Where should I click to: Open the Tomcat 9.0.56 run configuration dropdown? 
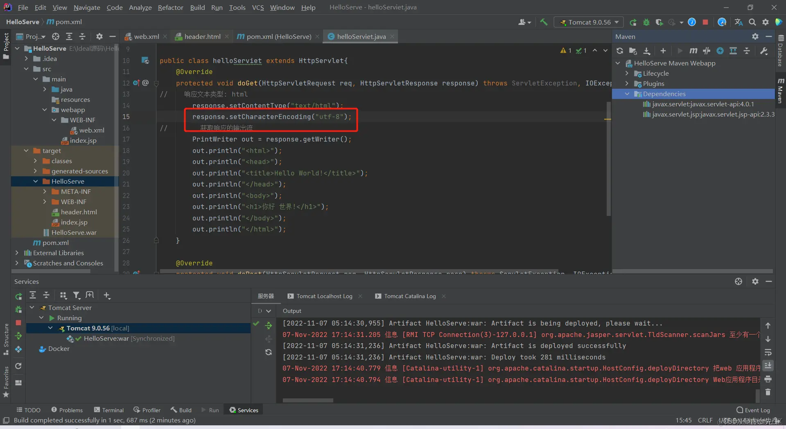(x=589, y=22)
